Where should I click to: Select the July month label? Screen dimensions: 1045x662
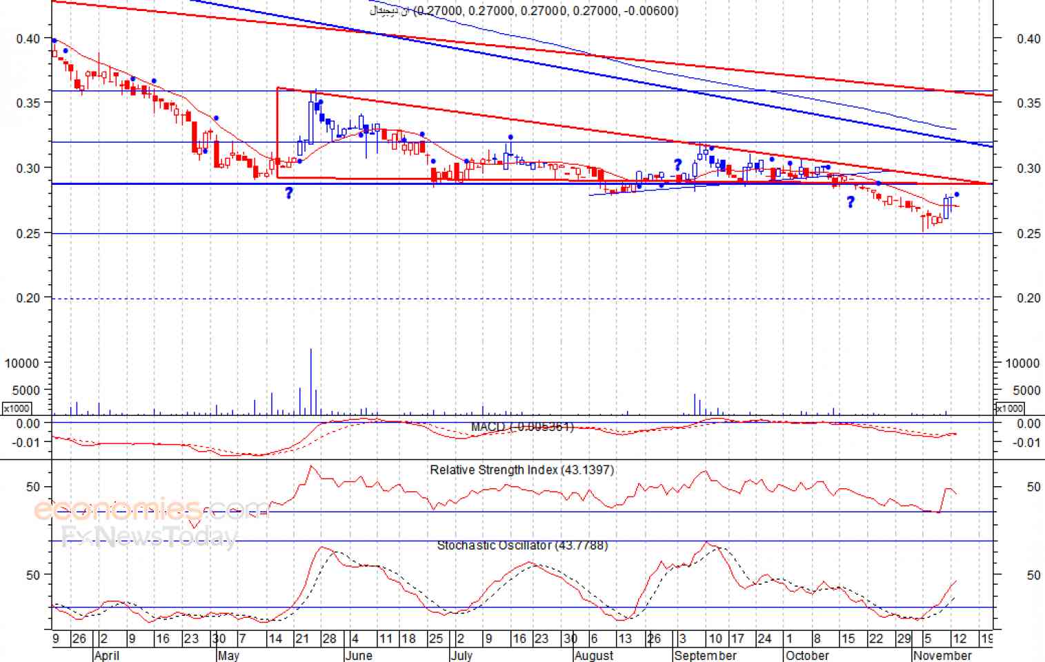pyautogui.click(x=461, y=655)
